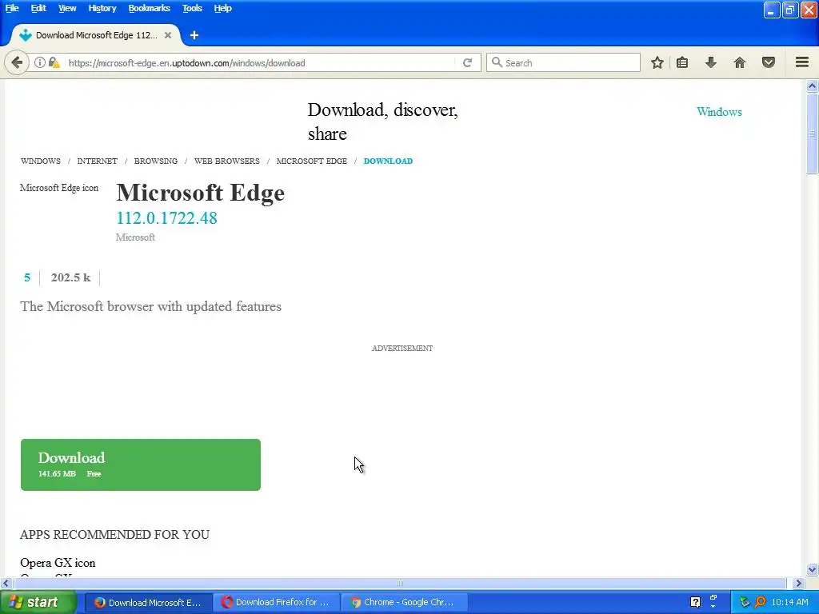Open the Windows start button
The height and width of the screenshot is (614, 819).
click(38, 602)
